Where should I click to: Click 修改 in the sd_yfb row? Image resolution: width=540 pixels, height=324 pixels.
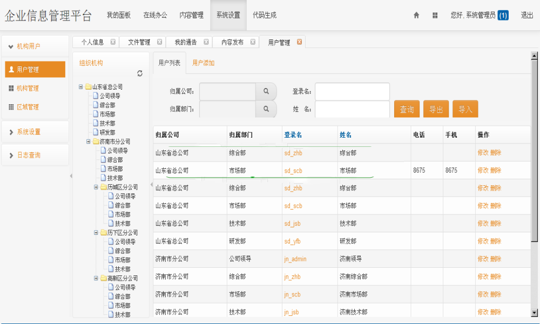click(483, 241)
